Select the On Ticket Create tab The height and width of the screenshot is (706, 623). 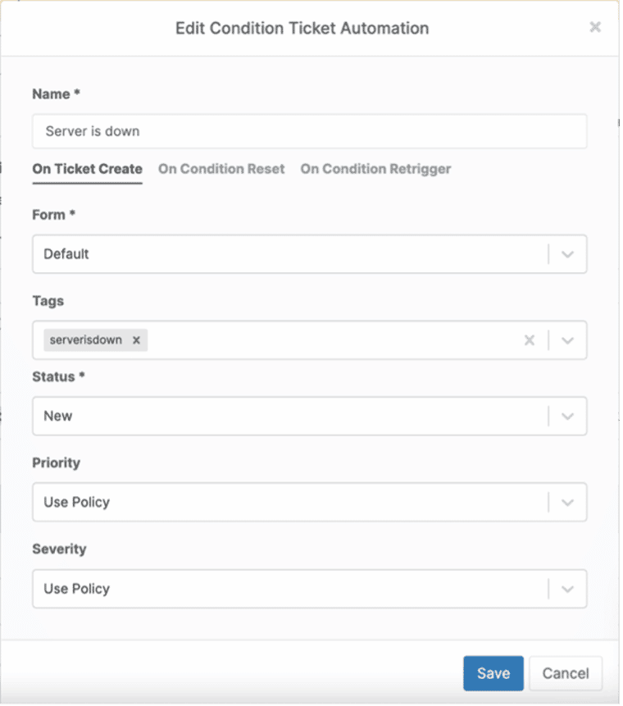coord(87,169)
